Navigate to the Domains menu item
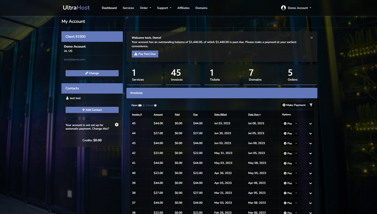The width and height of the screenshot is (377, 214). tap(201, 7)
